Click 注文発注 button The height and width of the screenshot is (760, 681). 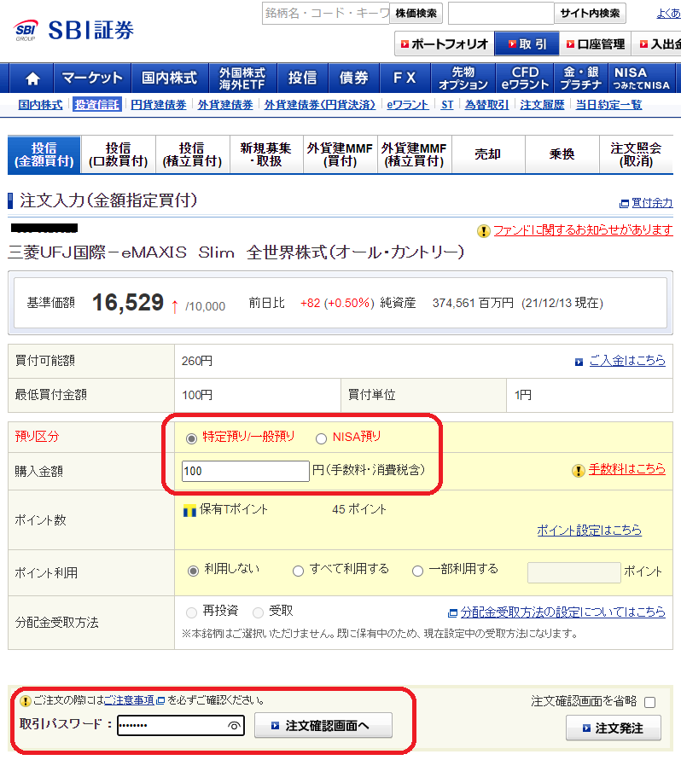[x=613, y=728]
